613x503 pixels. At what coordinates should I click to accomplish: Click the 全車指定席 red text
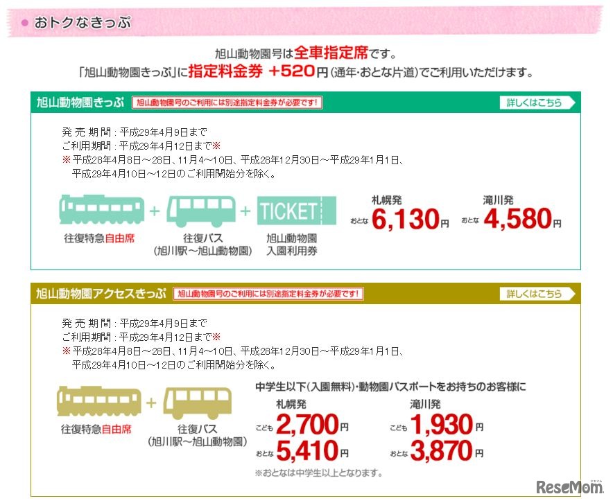331,52
